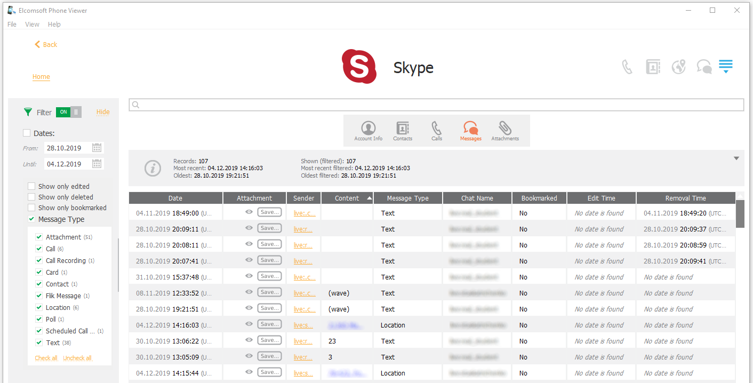Screen dimensions: 753x383
Task: Click the search input field
Action: click(436, 105)
